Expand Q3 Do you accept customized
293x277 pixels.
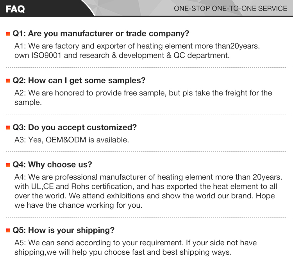[x=75, y=128]
